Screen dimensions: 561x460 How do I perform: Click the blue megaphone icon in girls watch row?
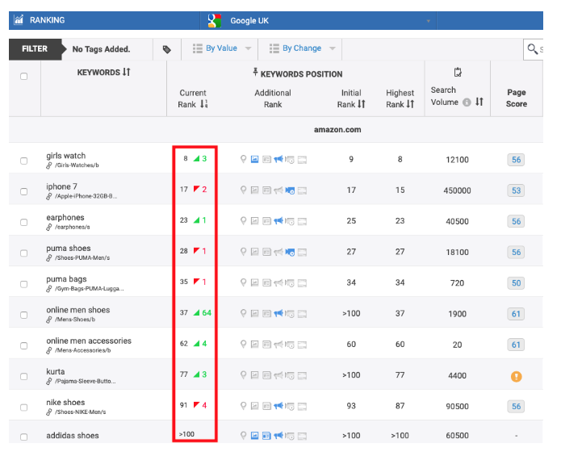pyautogui.click(x=278, y=159)
